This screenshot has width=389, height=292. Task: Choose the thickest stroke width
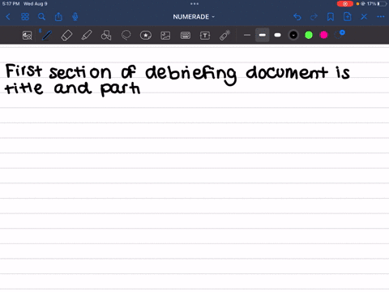(277, 35)
